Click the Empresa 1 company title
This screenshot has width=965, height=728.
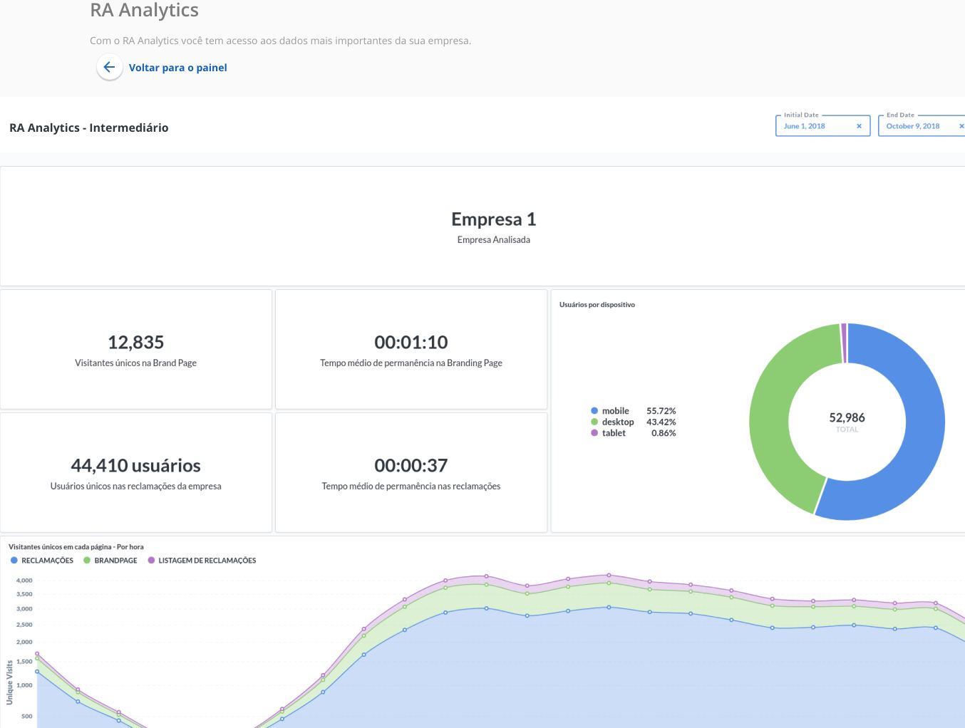pos(493,219)
